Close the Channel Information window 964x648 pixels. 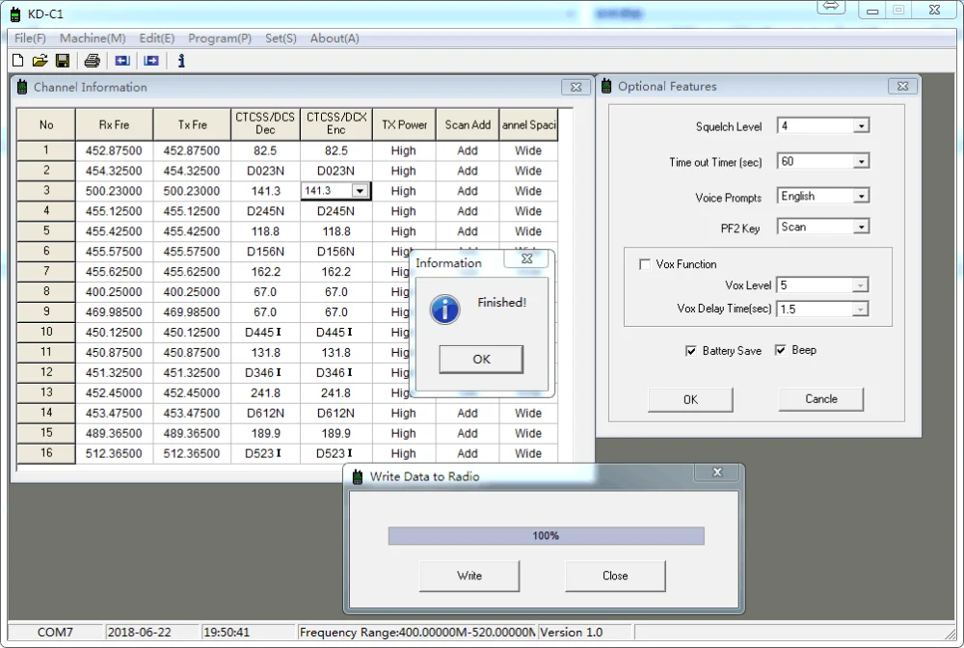point(576,87)
